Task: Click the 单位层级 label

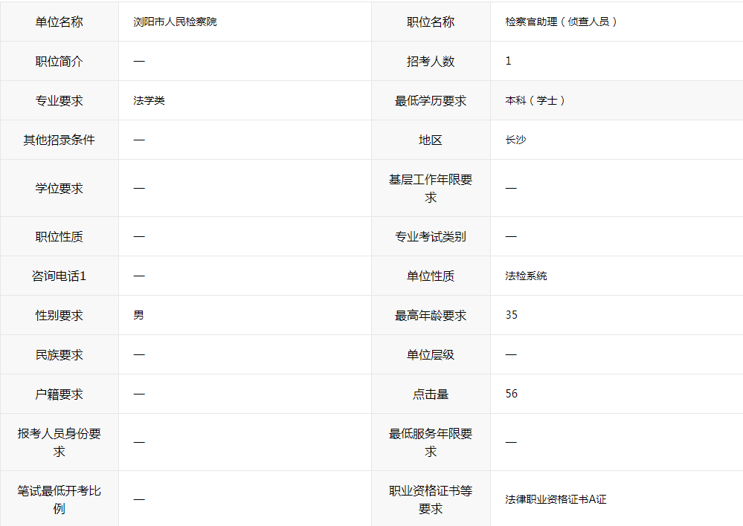Action: pyautogui.click(x=431, y=354)
